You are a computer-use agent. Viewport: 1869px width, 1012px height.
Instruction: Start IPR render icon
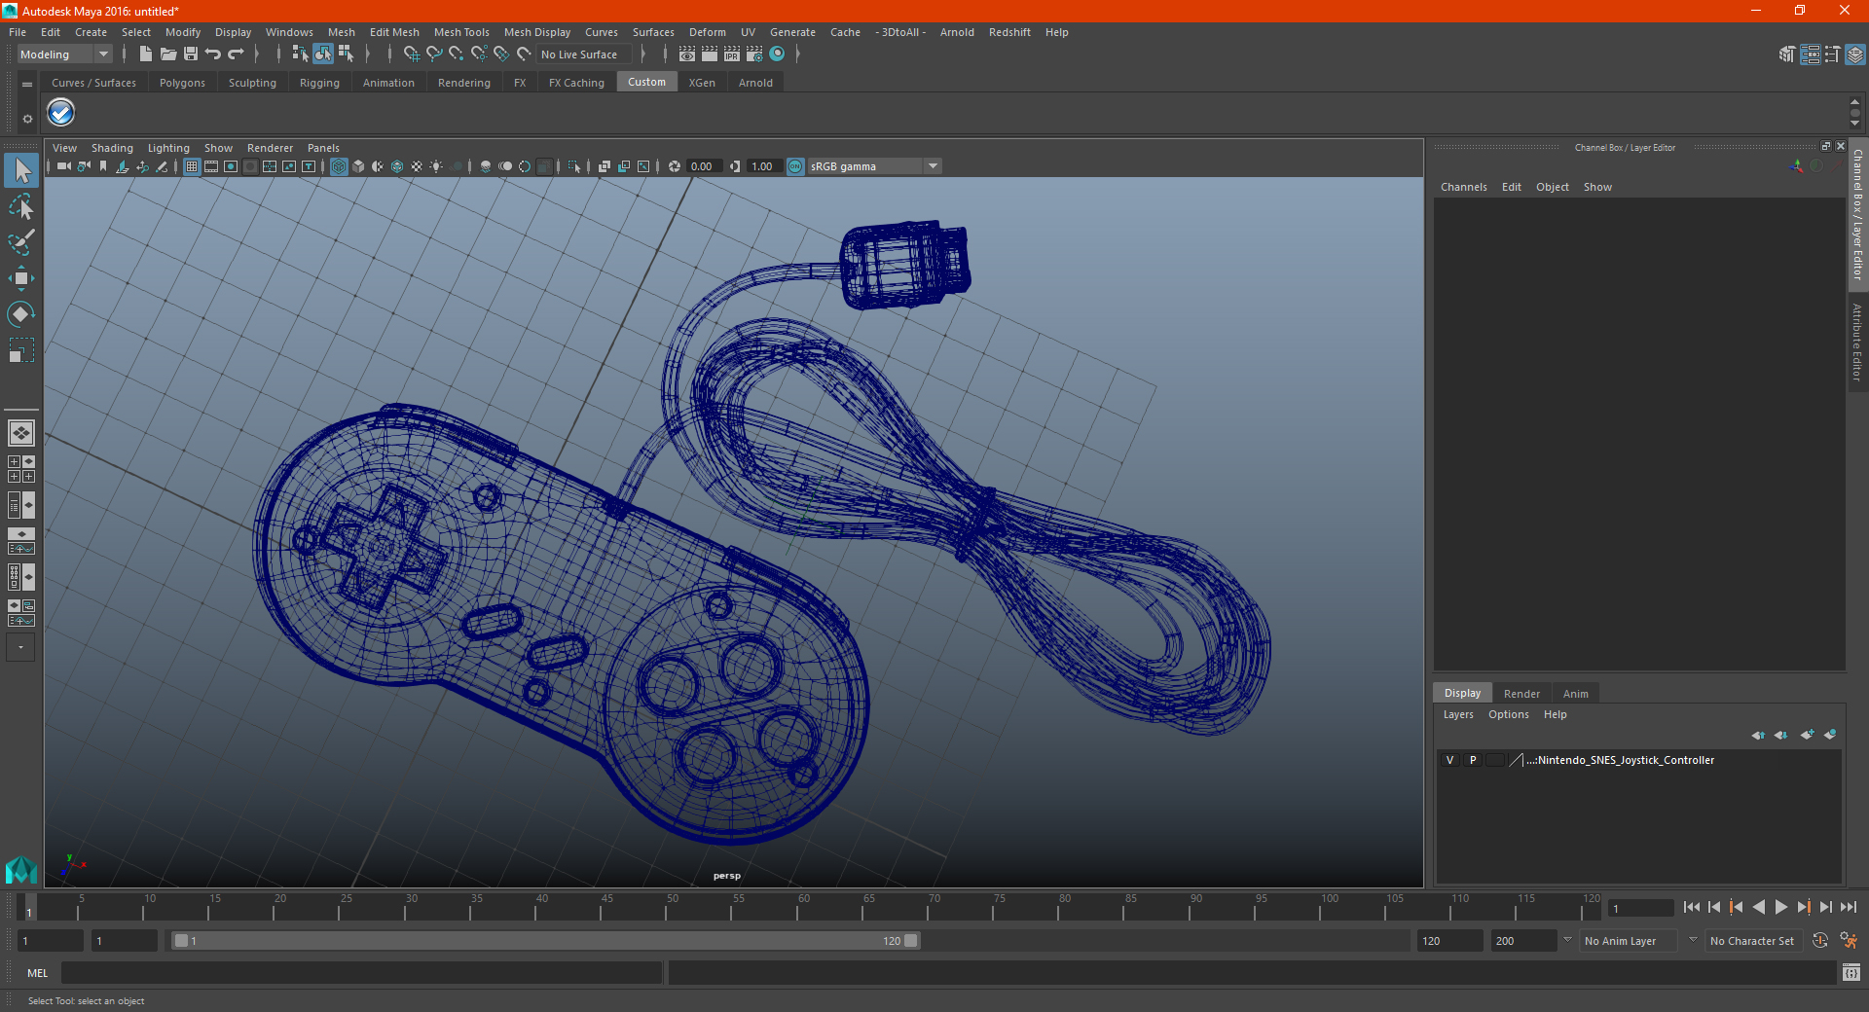click(732, 54)
